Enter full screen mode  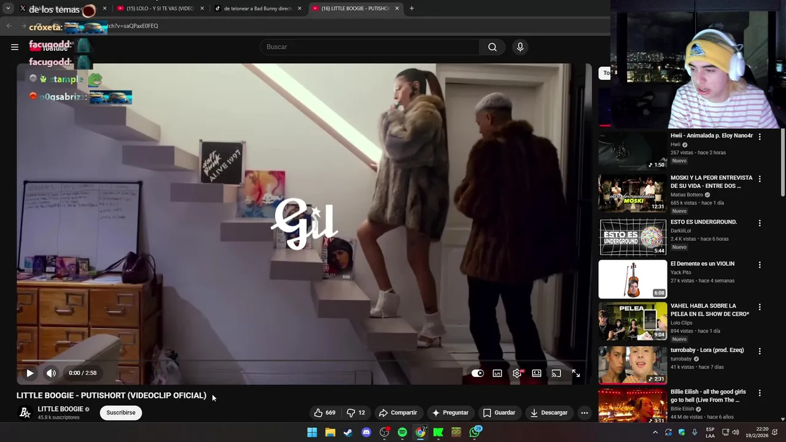tap(576, 373)
